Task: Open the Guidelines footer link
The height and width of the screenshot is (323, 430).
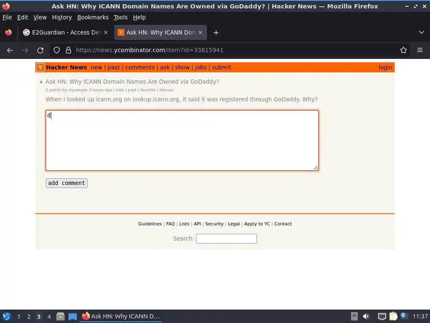Action: 150,224
